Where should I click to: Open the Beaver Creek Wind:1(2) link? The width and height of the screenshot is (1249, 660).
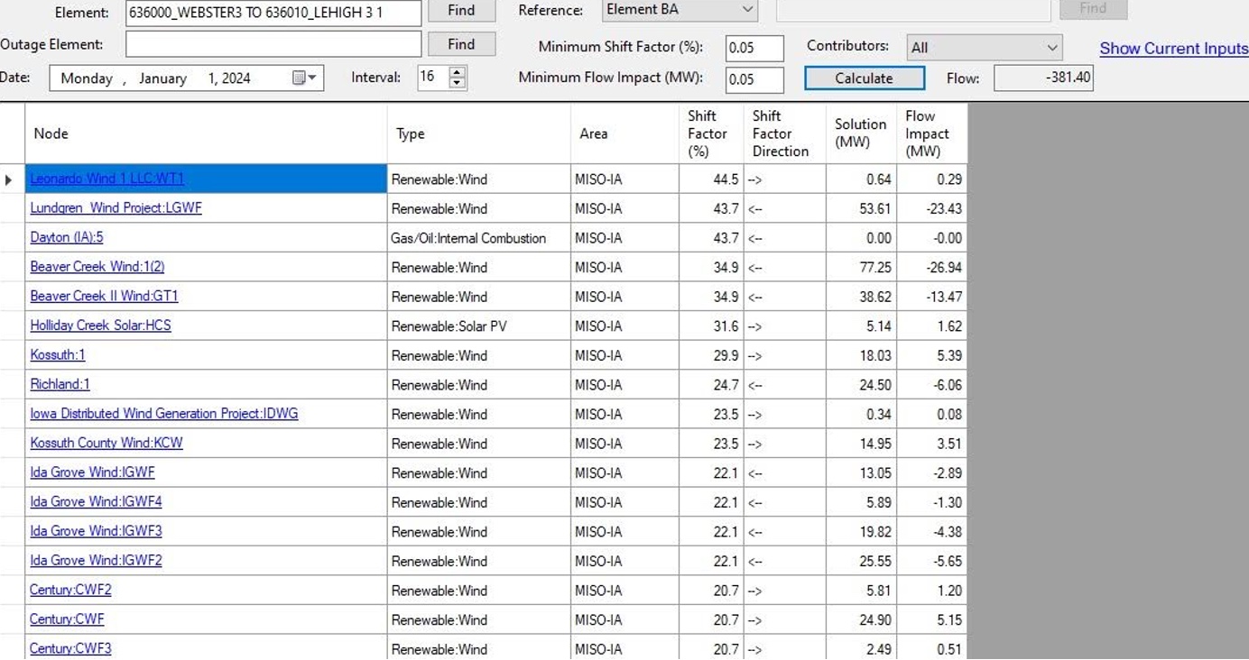pyautogui.click(x=97, y=267)
